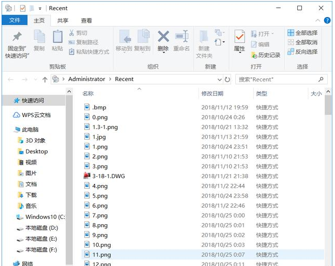
Task: Click the New folder (新建文件夹) icon
Action: point(204,37)
